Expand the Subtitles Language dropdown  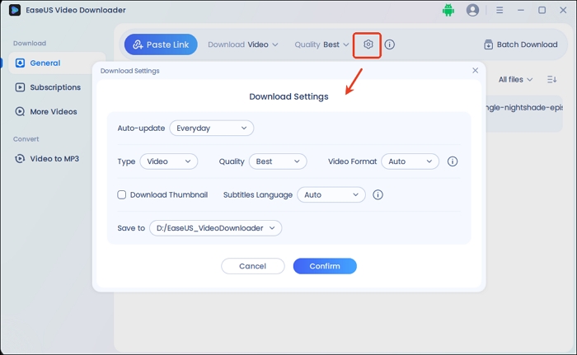point(331,195)
